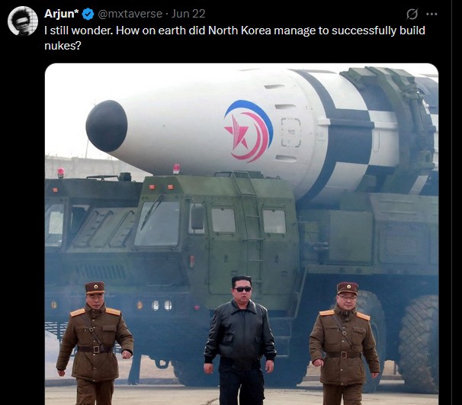Open the Jun 22 post timestamp
The height and width of the screenshot is (405, 462).
click(188, 14)
